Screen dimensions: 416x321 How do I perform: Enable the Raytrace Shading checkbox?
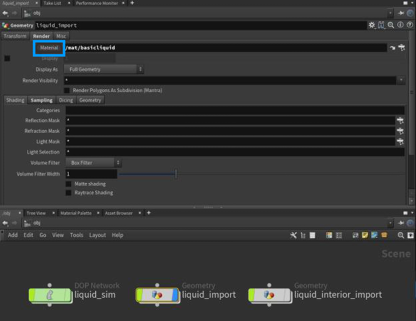point(69,193)
